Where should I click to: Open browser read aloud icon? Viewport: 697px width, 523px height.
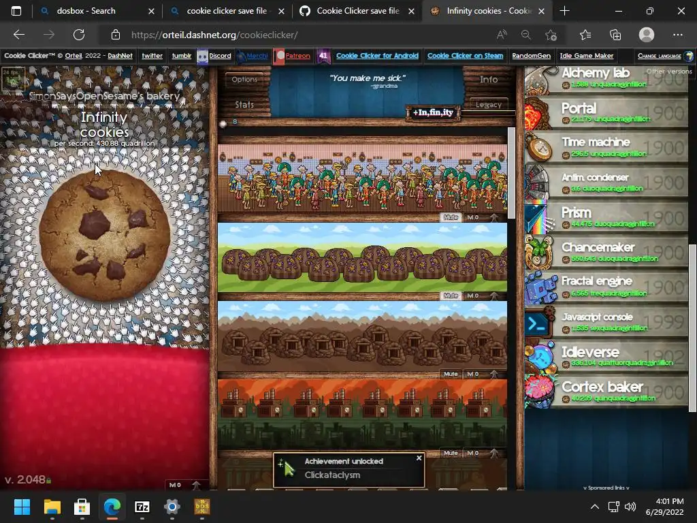[x=502, y=35]
